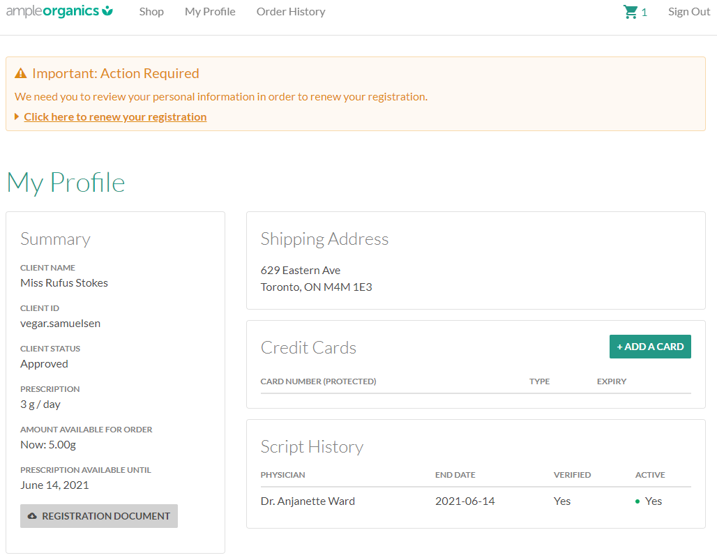Viewport: 717px width, 560px height.
Task: Click the cart item count number
Action: pos(644,13)
